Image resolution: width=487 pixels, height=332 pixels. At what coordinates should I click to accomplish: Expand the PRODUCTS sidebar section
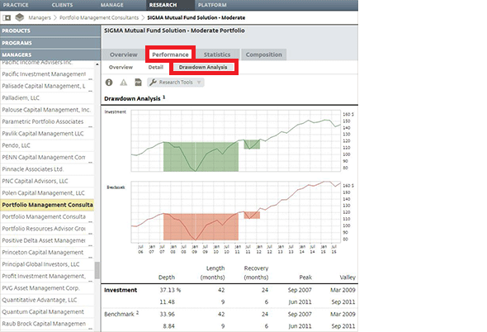[50, 31]
